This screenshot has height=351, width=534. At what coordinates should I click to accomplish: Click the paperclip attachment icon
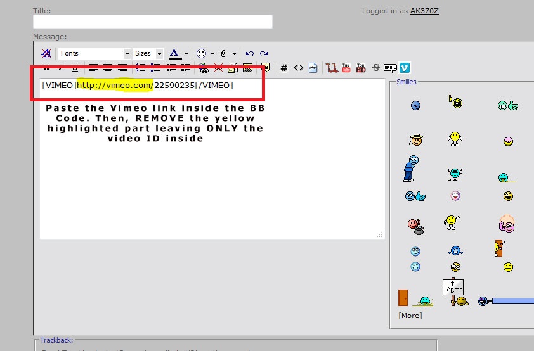pos(223,53)
